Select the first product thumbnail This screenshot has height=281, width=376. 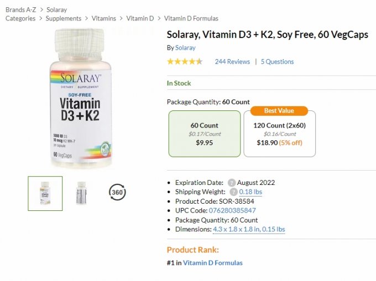click(x=45, y=193)
